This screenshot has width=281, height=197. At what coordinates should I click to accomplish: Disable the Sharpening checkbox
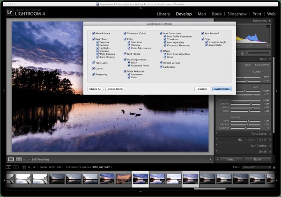(93, 74)
